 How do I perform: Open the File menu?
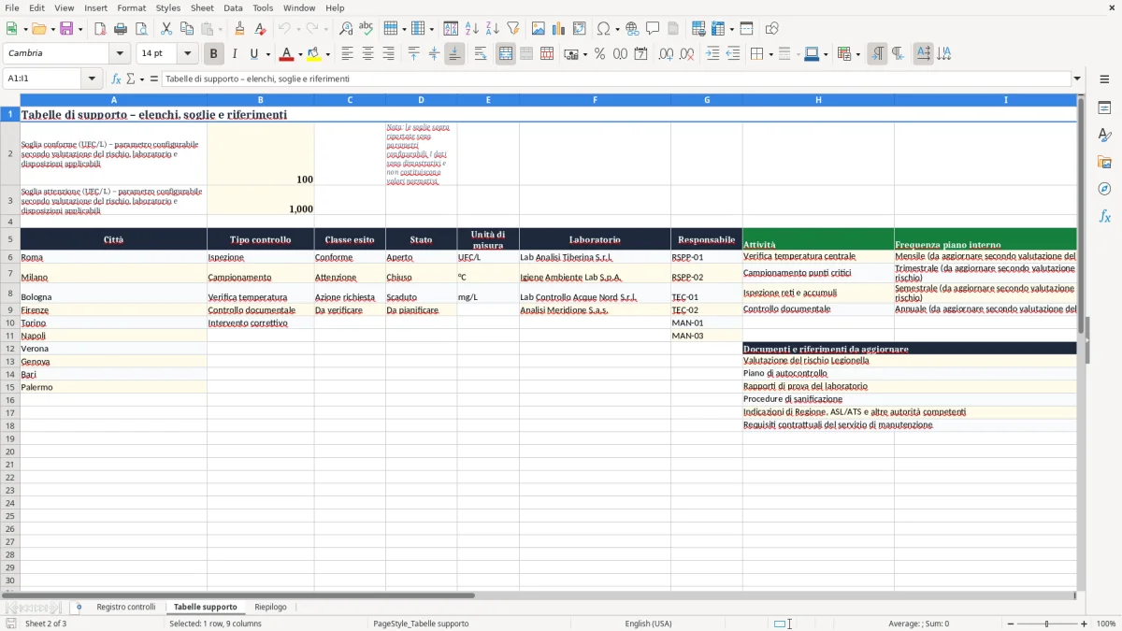coord(11,7)
